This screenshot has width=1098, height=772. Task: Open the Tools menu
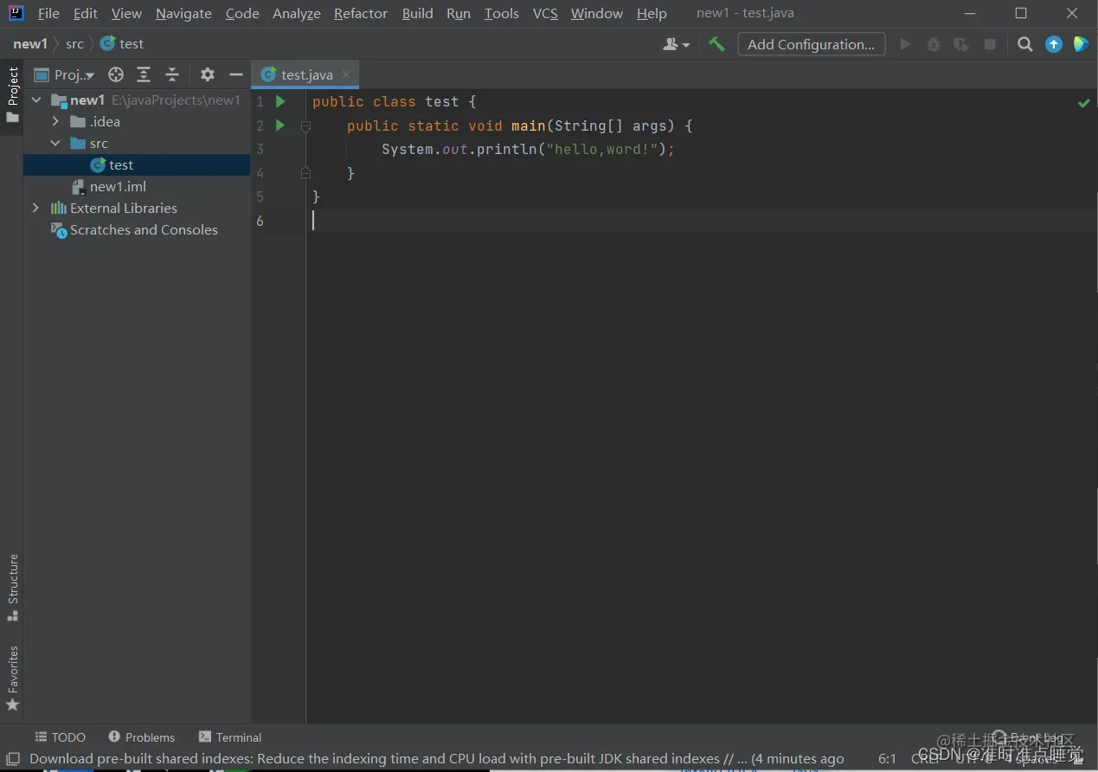click(502, 14)
